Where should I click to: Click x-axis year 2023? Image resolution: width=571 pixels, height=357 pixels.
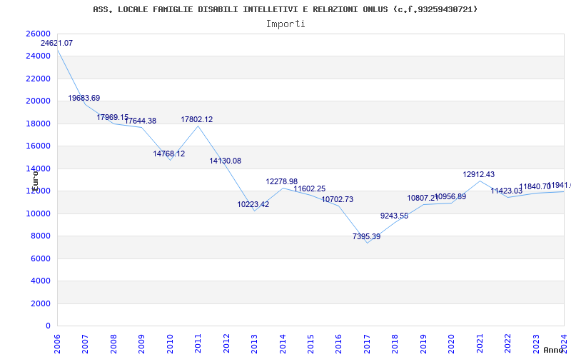(x=537, y=344)
